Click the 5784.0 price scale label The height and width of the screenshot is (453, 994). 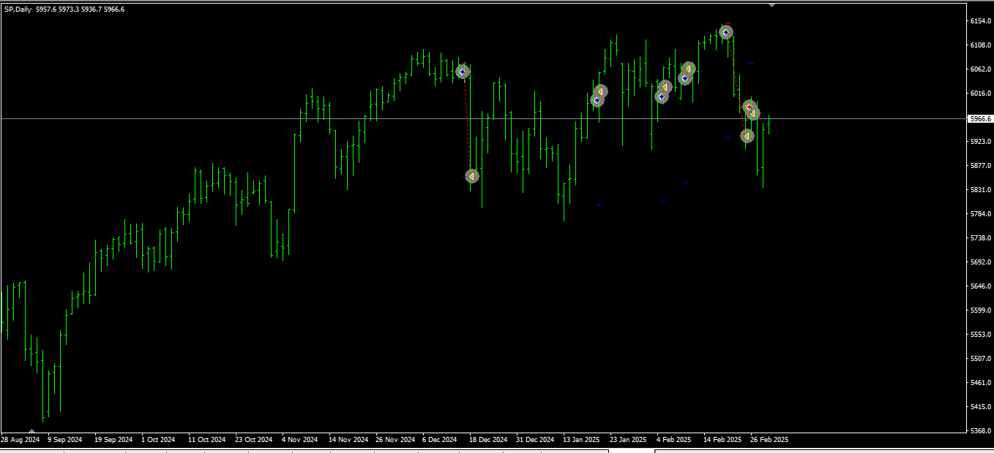(981, 214)
